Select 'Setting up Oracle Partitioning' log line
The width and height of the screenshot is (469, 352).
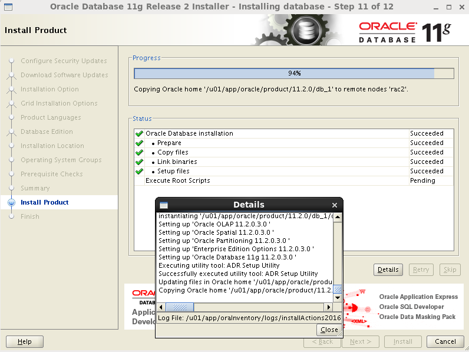224,241
